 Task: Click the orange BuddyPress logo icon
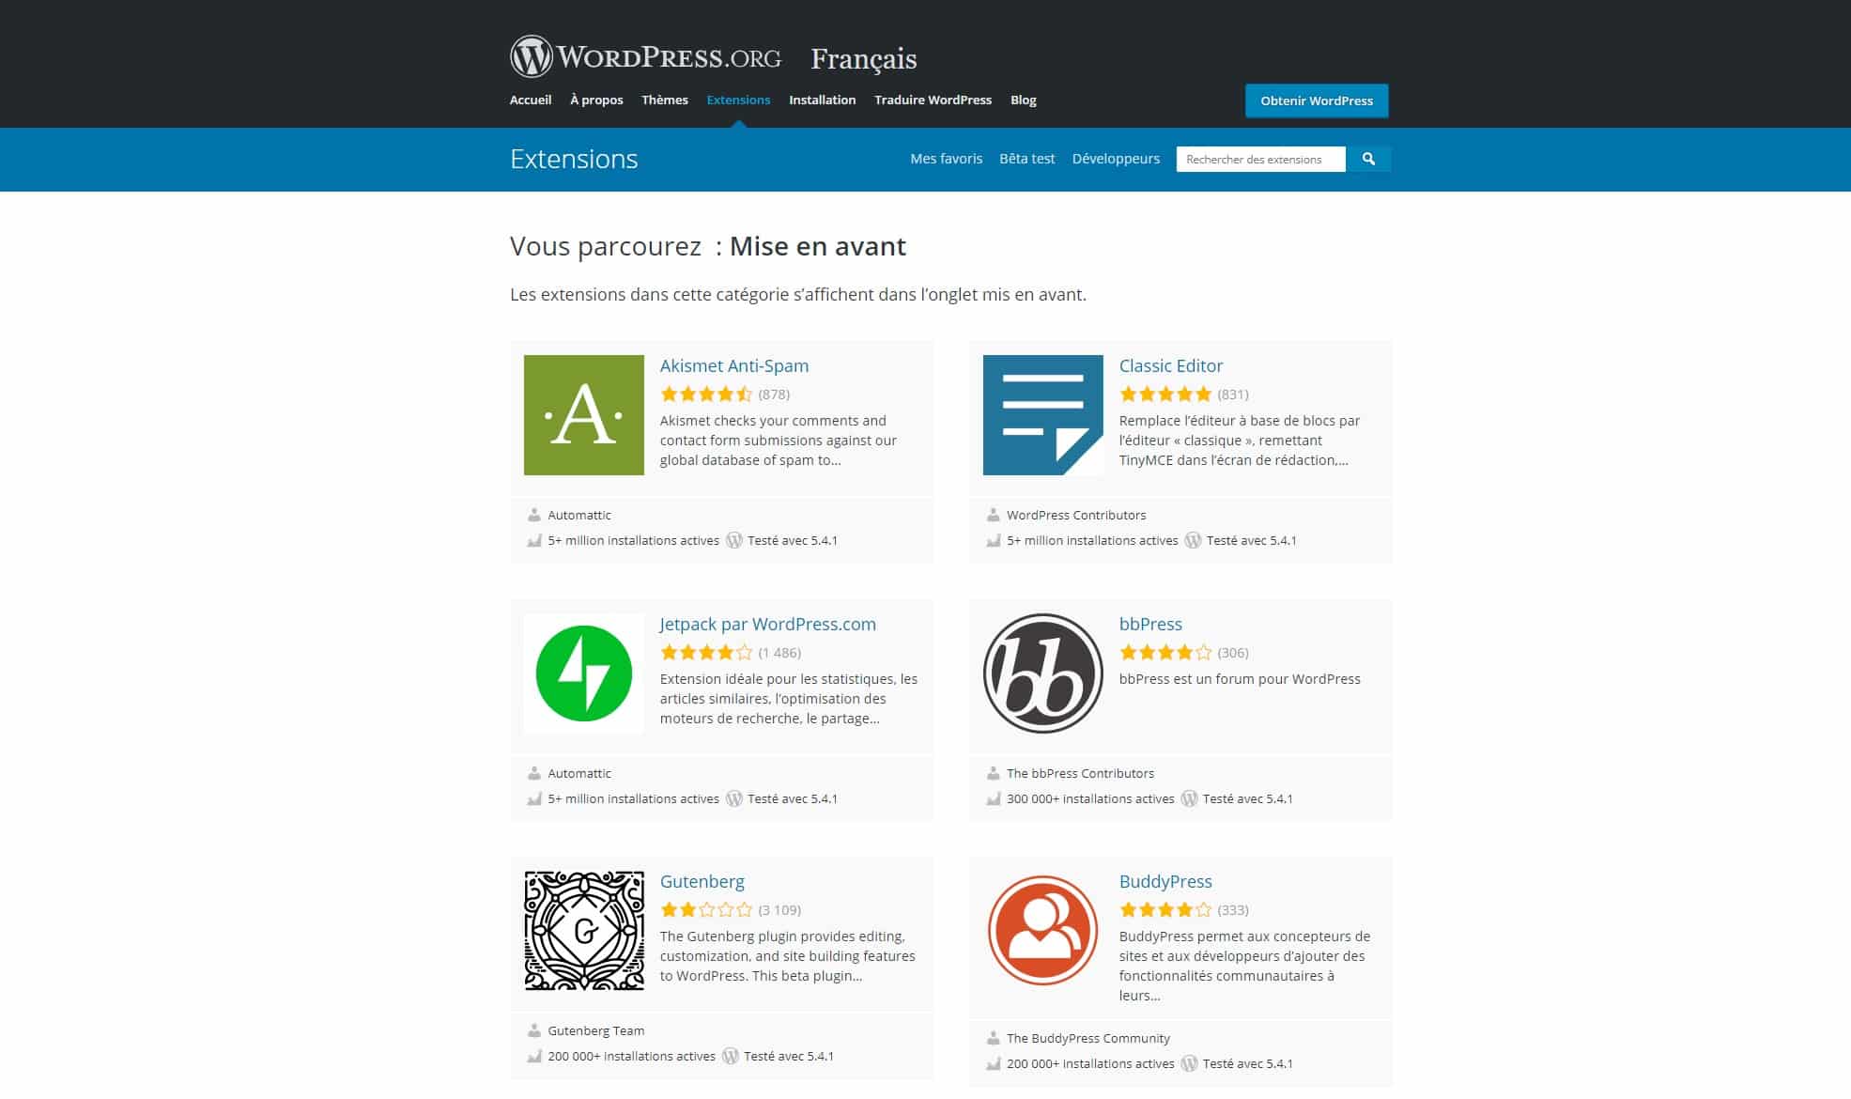(1042, 931)
